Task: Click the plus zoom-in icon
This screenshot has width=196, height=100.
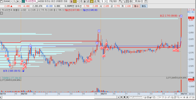Action: coord(184,97)
